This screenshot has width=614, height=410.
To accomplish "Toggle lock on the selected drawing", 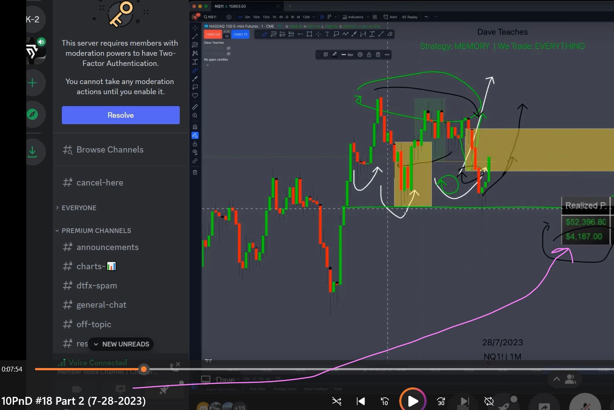I will coord(369,55).
